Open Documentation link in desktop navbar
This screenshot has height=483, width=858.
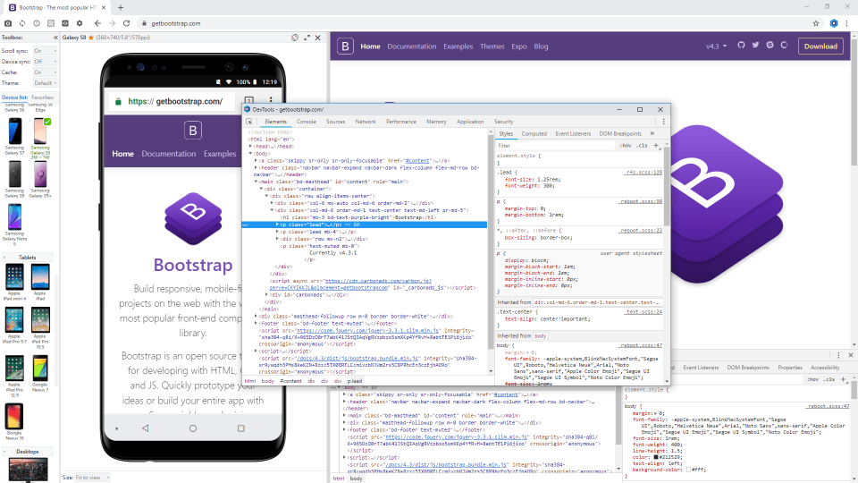[x=411, y=47]
